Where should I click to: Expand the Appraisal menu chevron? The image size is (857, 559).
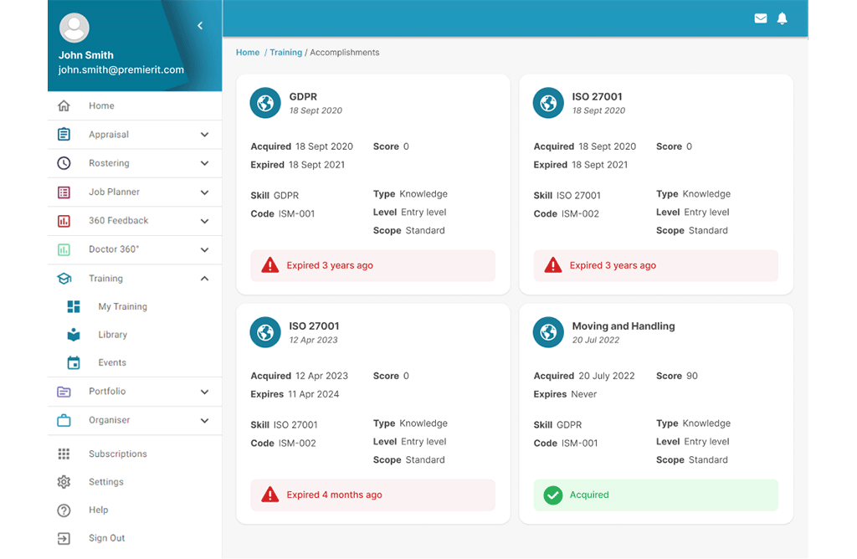pyautogui.click(x=204, y=135)
